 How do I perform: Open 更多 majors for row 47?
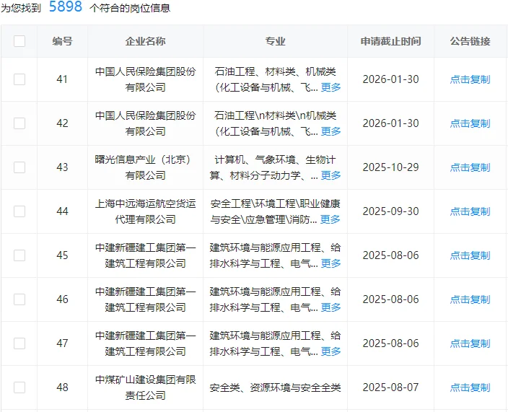330,351
